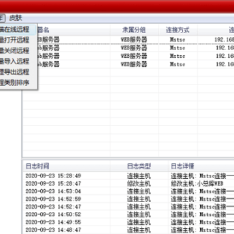
Task: Click 连接主机 type in 15:28:49 log row
Action: pyautogui.click(x=138, y=175)
